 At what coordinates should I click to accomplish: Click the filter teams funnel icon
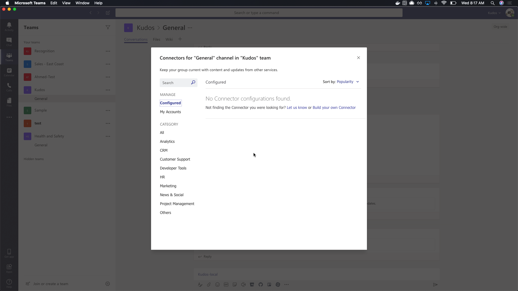tap(108, 27)
